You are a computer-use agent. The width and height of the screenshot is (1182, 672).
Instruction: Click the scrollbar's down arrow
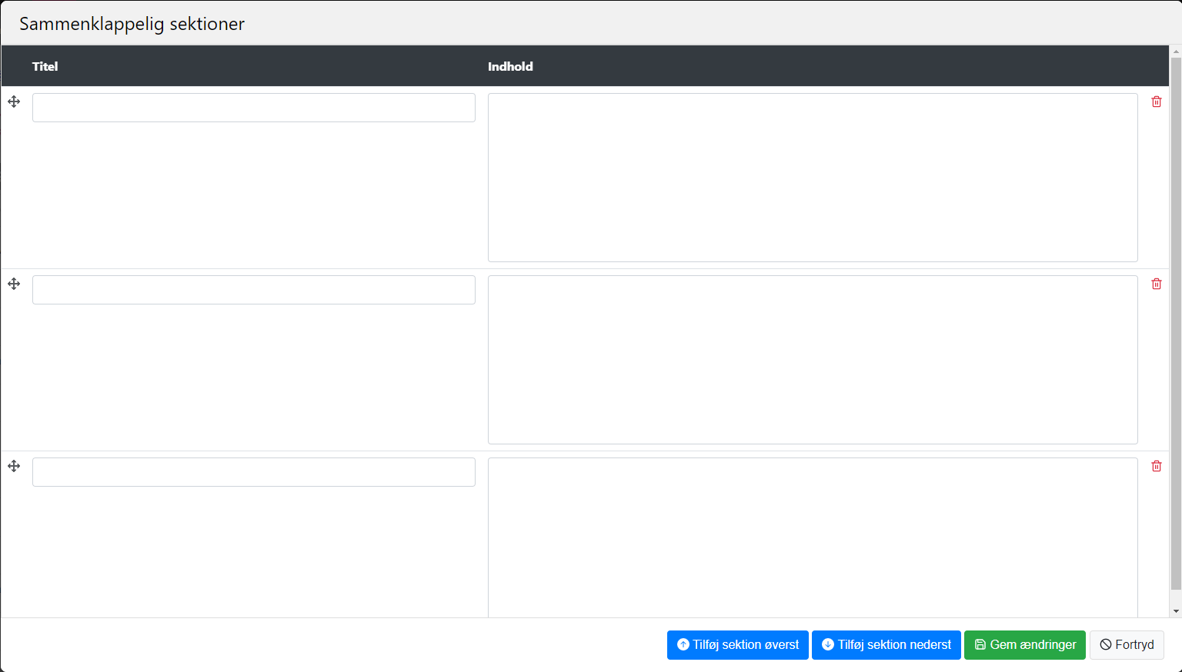[x=1175, y=611]
